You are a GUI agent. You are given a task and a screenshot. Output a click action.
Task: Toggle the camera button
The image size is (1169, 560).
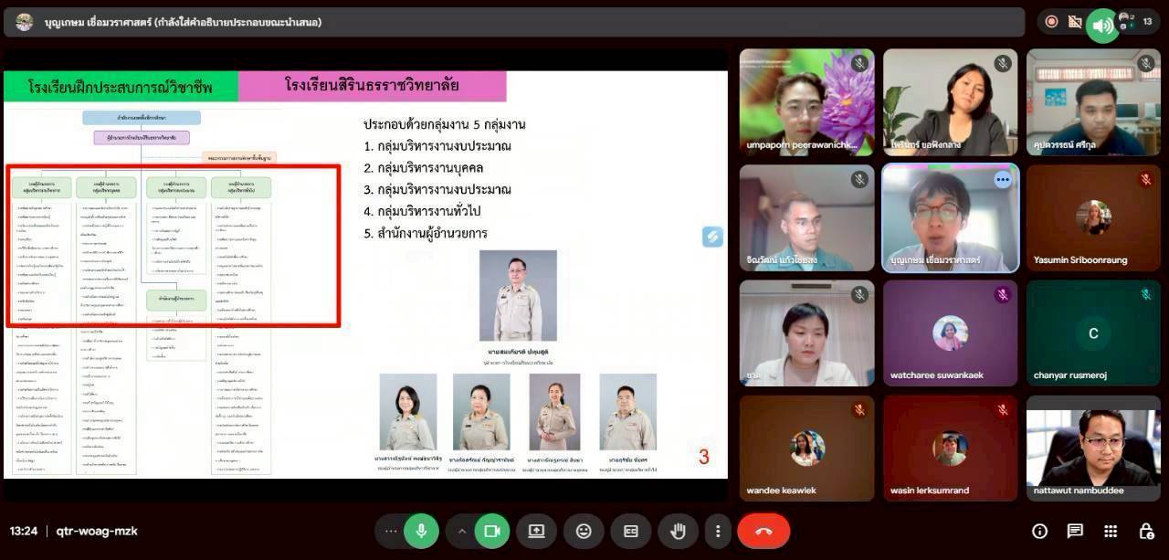point(492,531)
